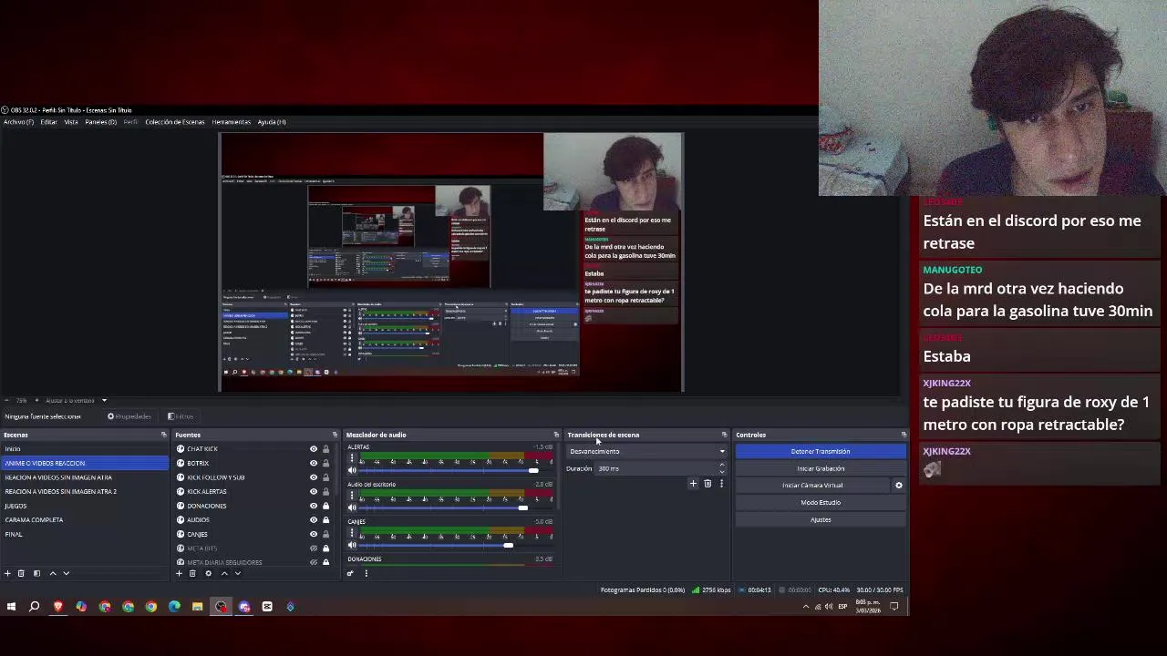The width and height of the screenshot is (1167, 656).
Task: Undock the Escenas panel
Action: [x=164, y=435]
